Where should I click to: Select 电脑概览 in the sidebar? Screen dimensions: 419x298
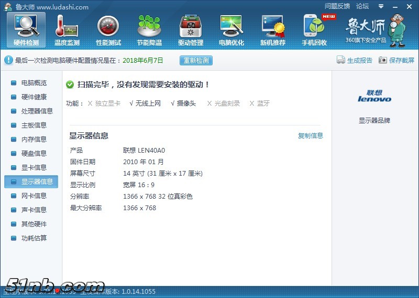pos(34,83)
